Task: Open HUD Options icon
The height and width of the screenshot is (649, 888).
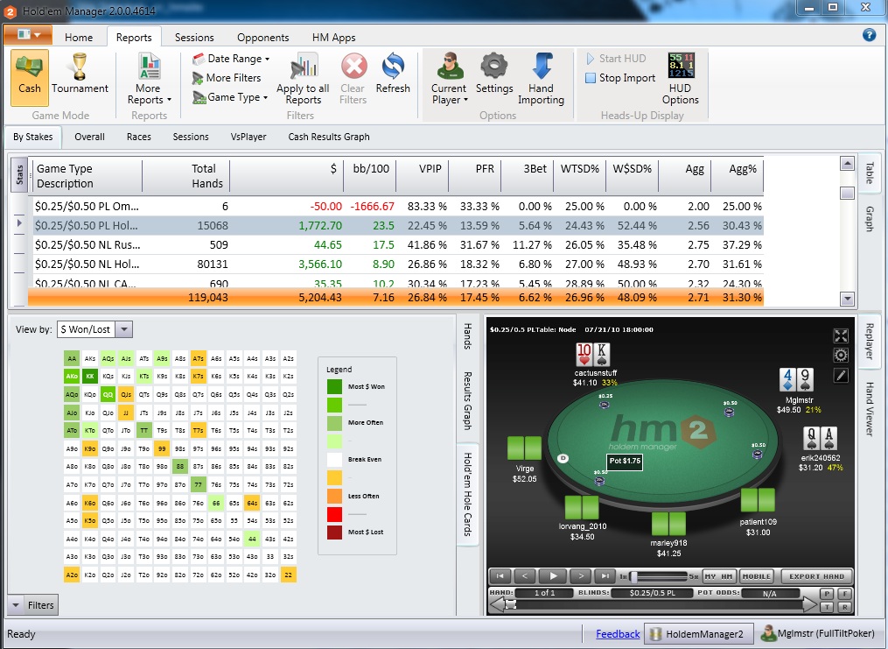Action: tap(682, 65)
